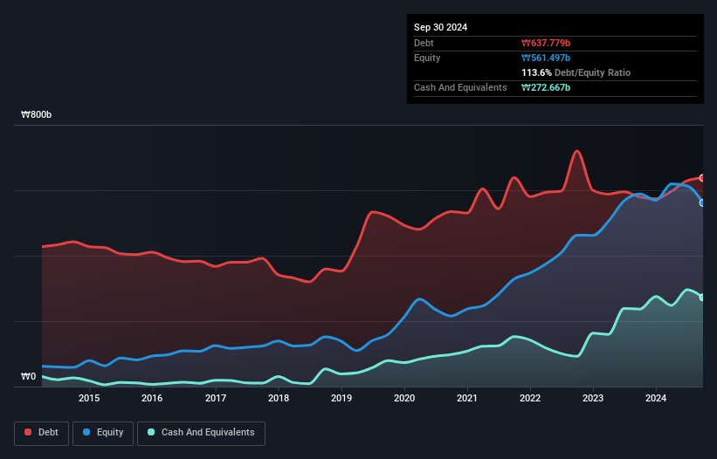Image resolution: width=717 pixels, height=459 pixels.
Task: Click the teal dot in Cash legend
Action: (x=151, y=432)
